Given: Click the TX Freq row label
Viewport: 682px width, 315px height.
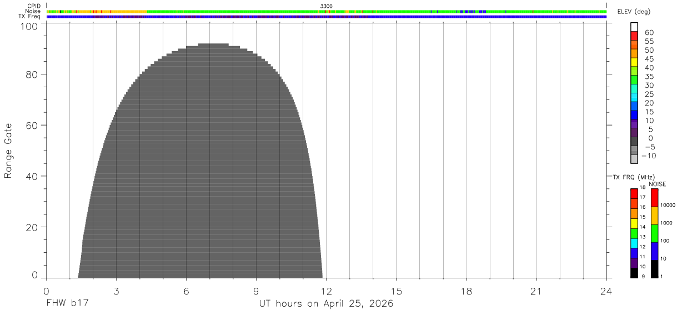Looking at the screenshot, I should click(29, 16).
